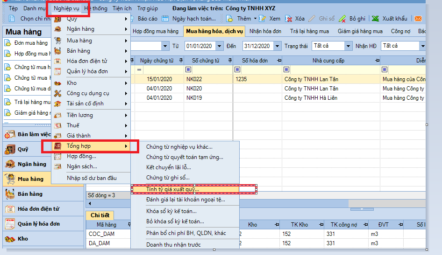The height and width of the screenshot is (255, 442).
Task: Click the Xuất khẩu Excel icon
Action: tap(376, 19)
